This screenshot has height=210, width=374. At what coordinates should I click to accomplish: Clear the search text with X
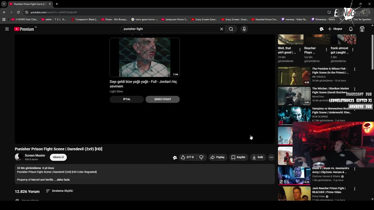(x=221, y=29)
